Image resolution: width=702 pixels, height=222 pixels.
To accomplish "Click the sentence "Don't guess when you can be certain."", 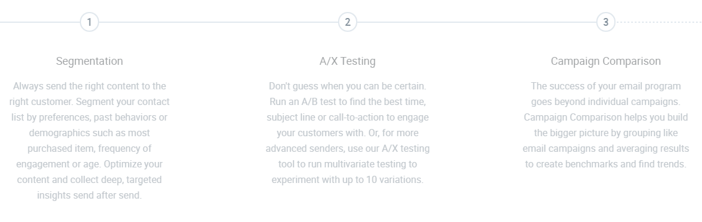I will 348,86.
